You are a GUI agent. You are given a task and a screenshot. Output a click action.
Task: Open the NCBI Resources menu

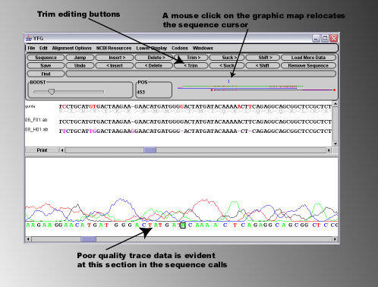click(x=114, y=48)
